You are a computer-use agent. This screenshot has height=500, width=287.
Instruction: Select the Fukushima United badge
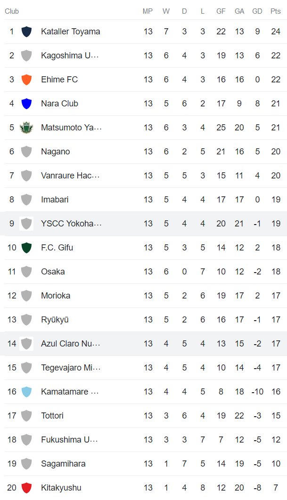[27, 439]
